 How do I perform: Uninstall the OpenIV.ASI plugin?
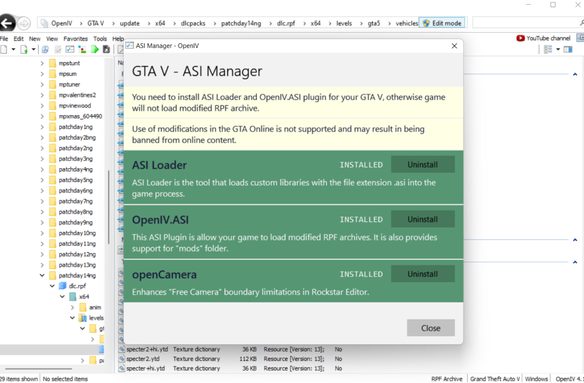(423, 219)
